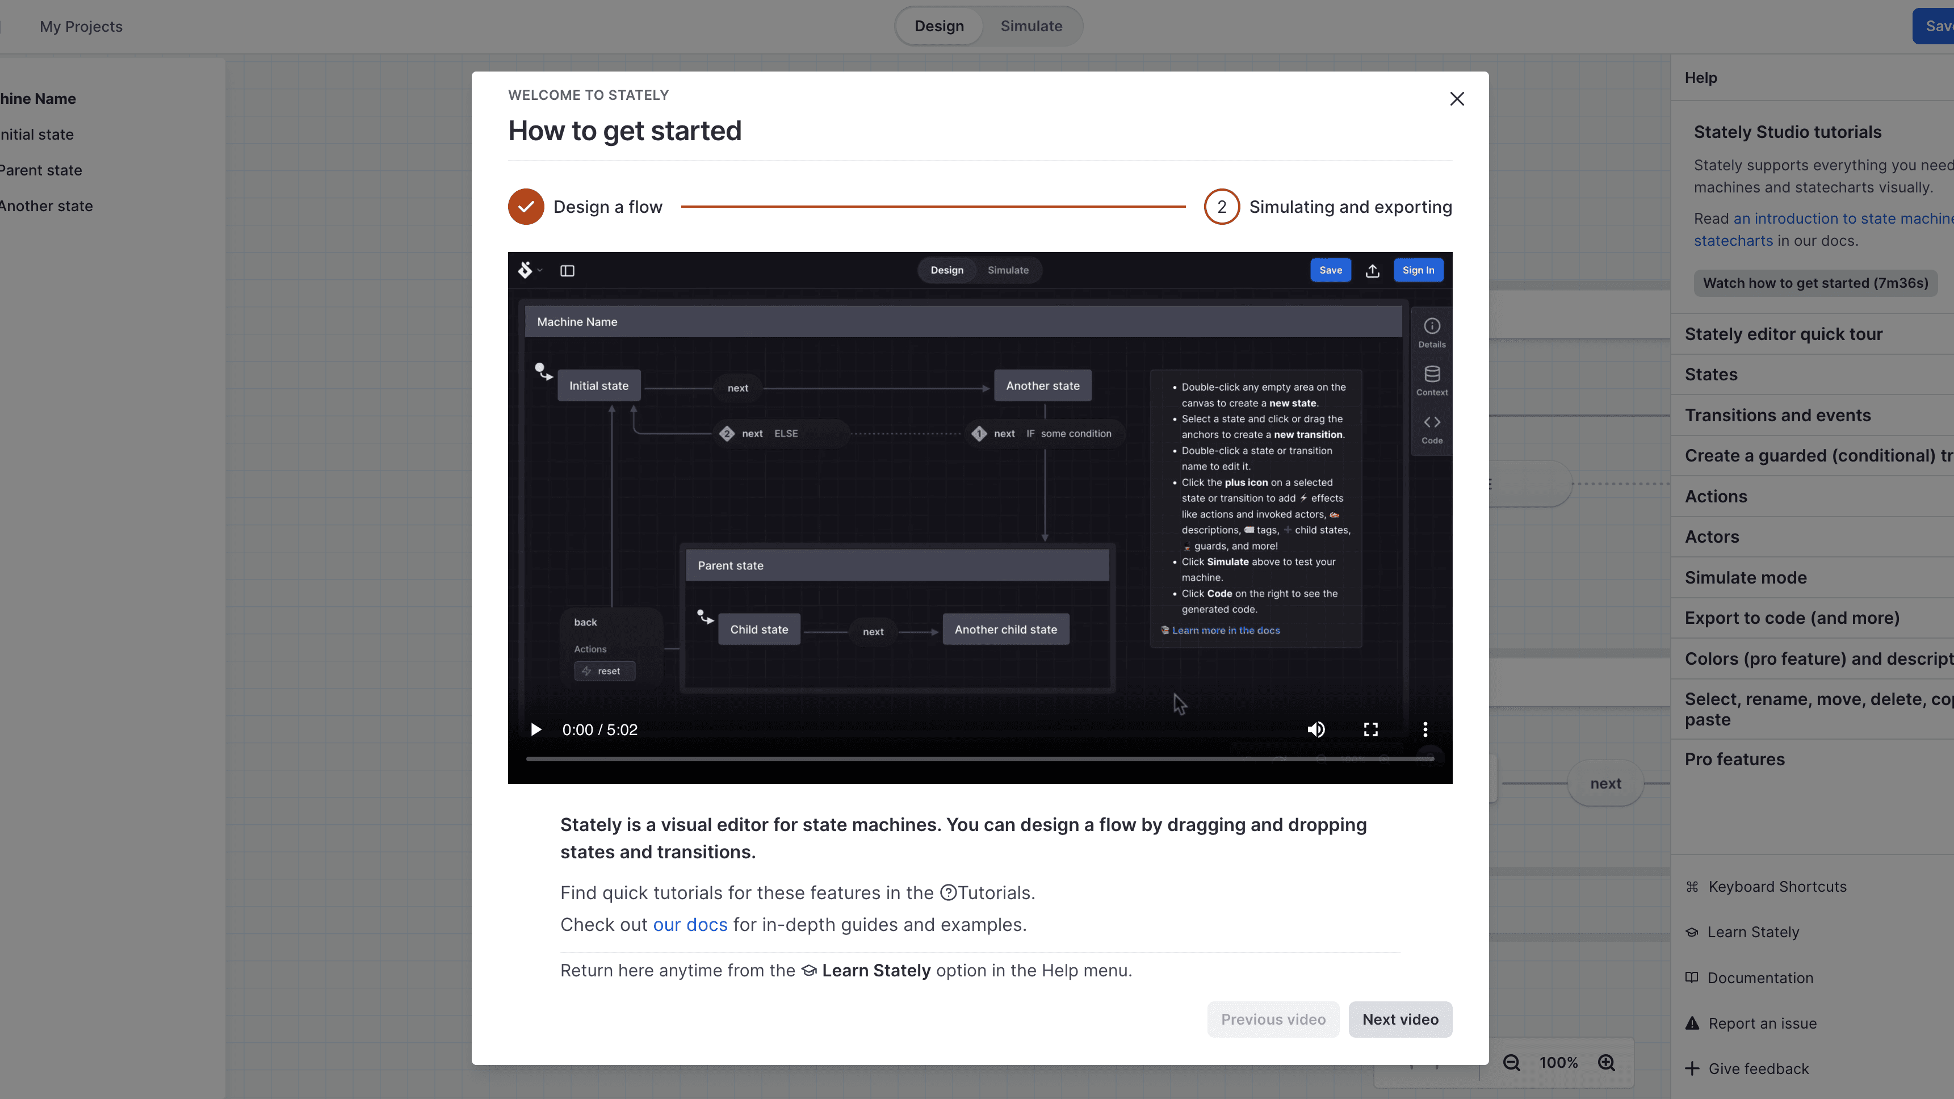The height and width of the screenshot is (1099, 1954).
Task: Switch to Simulate mode
Action: tap(1030, 26)
